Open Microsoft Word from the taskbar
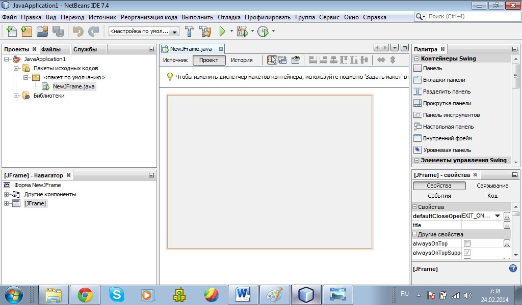522x305 pixels. (242, 295)
